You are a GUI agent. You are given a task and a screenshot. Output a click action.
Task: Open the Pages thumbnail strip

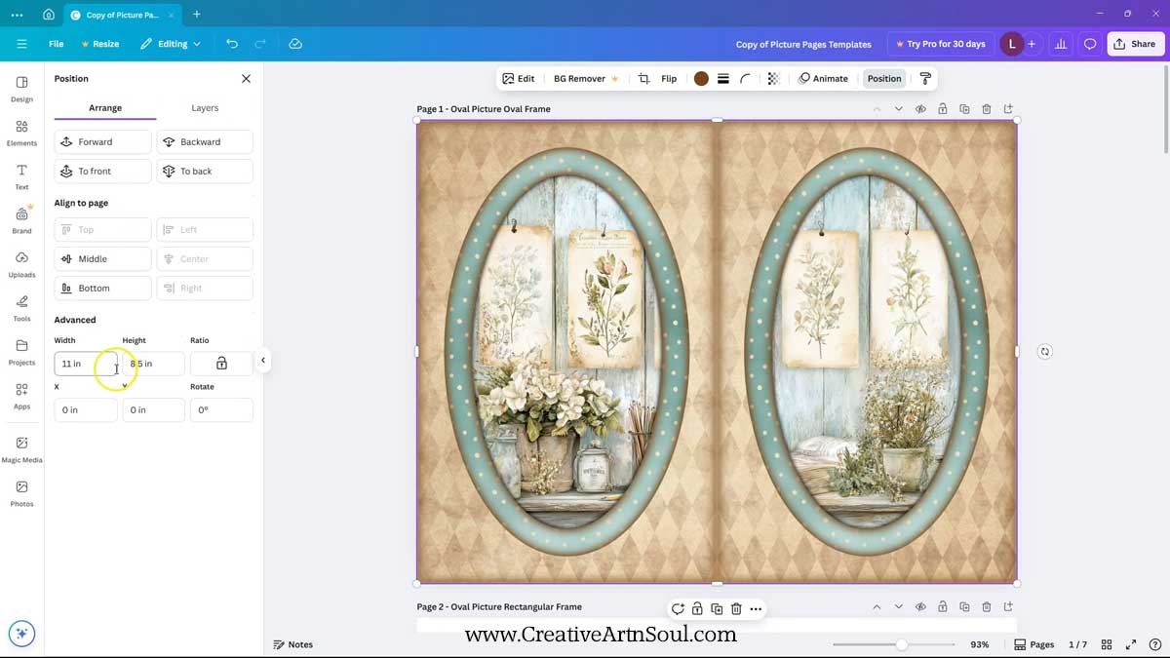tap(1034, 644)
